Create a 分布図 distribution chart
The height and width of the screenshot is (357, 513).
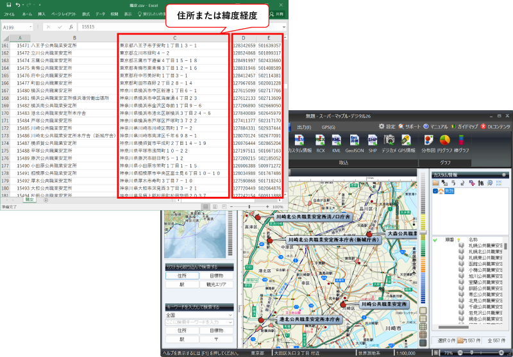[428, 144]
